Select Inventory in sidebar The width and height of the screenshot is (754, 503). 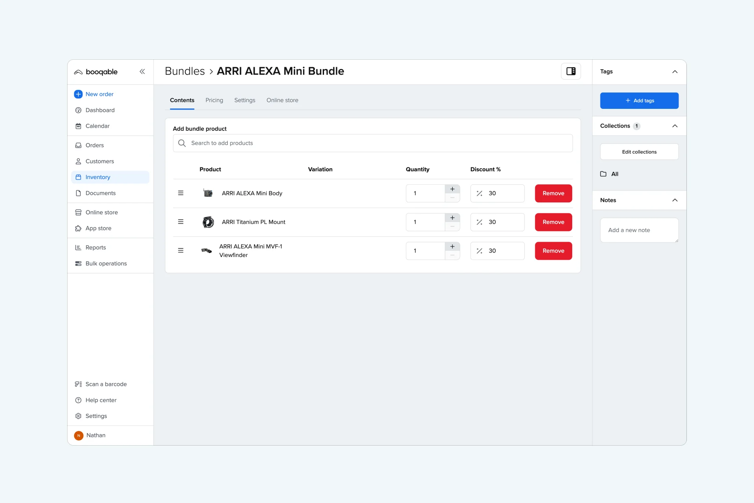point(110,177)
